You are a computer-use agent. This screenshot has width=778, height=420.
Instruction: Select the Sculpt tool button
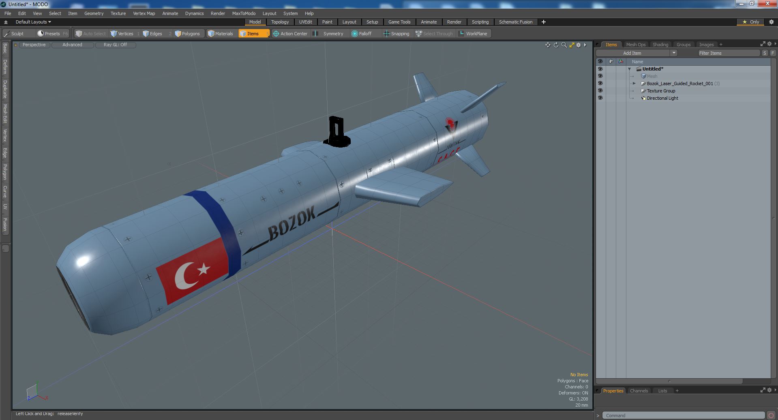[x=18, y=34]
